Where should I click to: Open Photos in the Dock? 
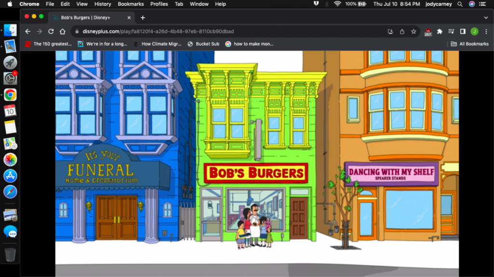click(10, 159)
